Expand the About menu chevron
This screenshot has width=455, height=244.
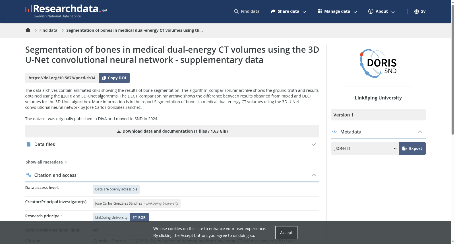(393, 12)
